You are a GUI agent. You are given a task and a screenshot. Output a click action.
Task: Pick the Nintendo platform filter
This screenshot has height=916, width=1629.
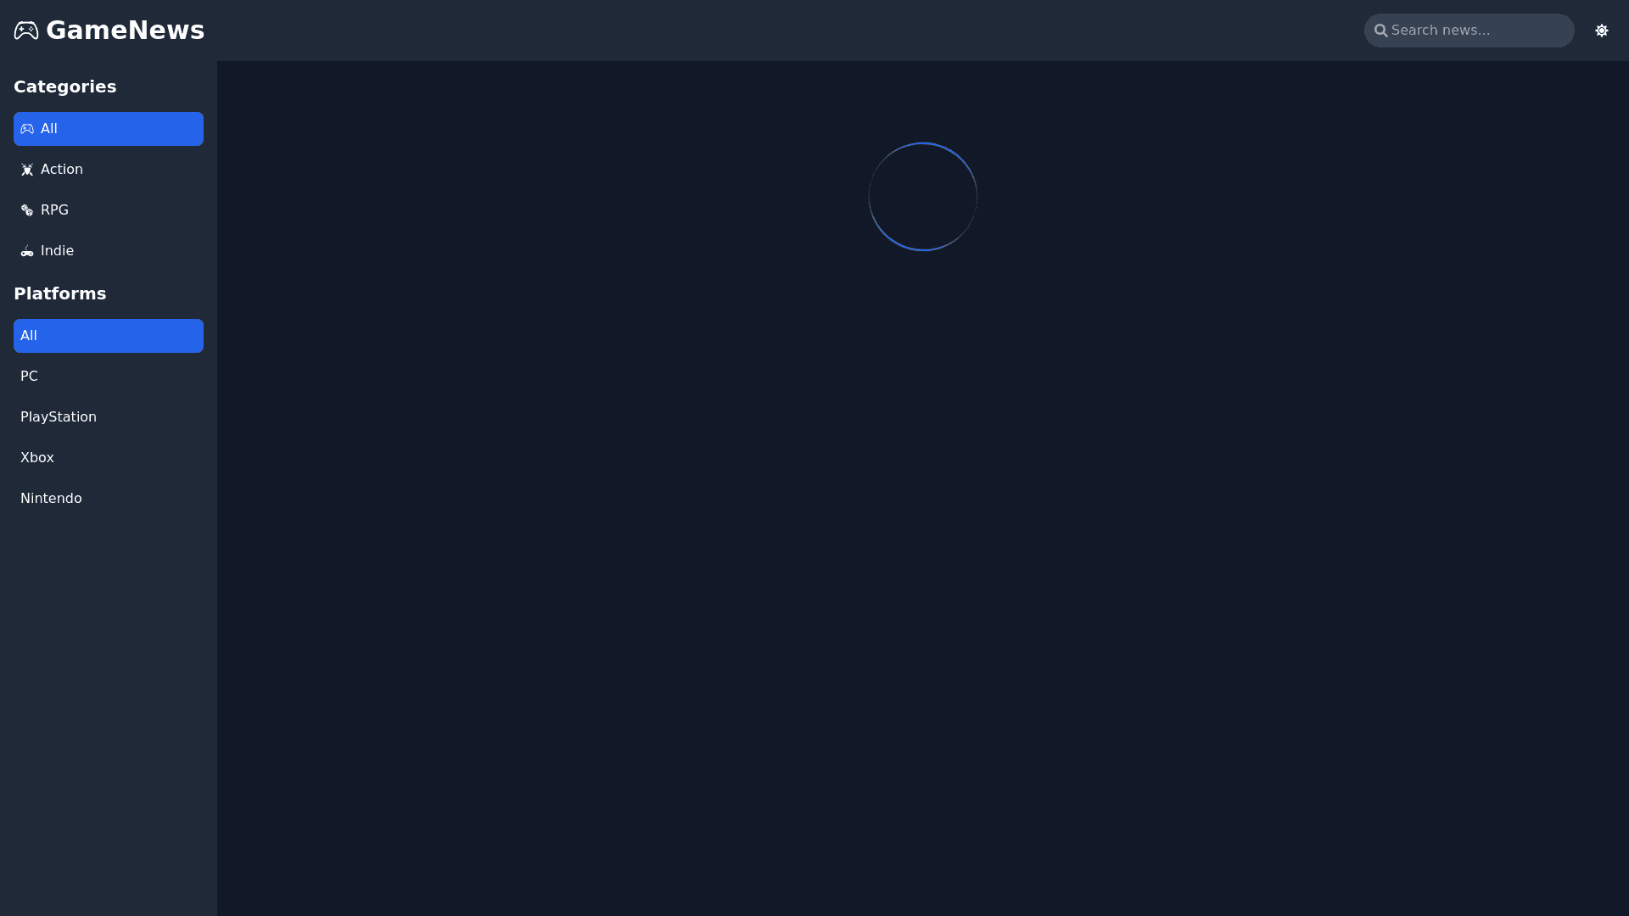[109, 499]
